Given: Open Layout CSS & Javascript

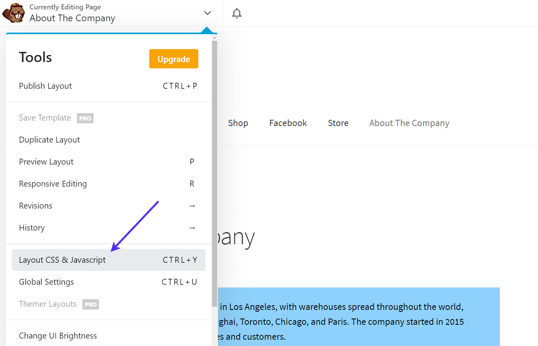Looking at the screenshot, I should (62, 260).
